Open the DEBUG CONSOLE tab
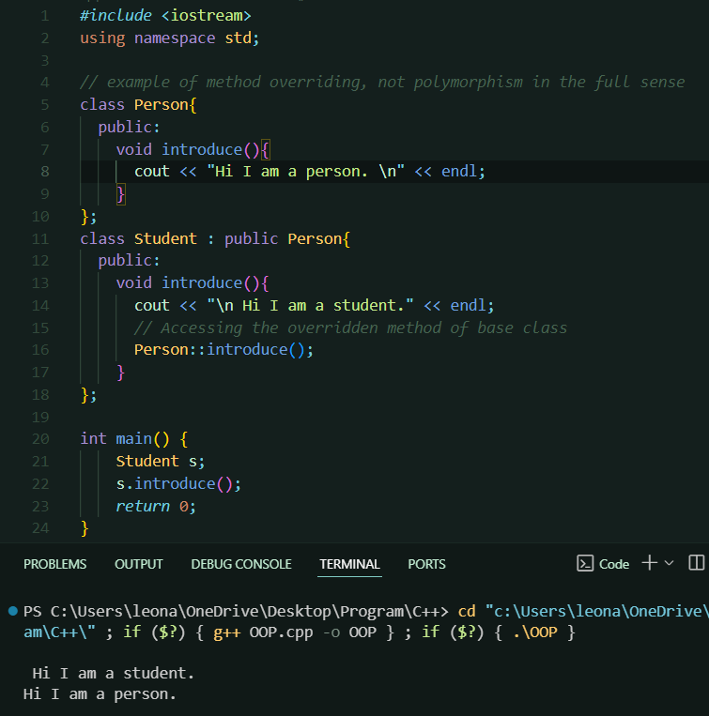The width and height of the screenshot is (709, 716). [x=241, y=564]
